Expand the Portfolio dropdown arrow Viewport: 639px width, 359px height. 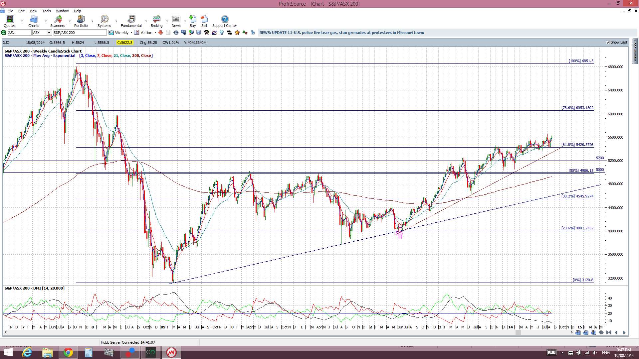coord(92,21)
